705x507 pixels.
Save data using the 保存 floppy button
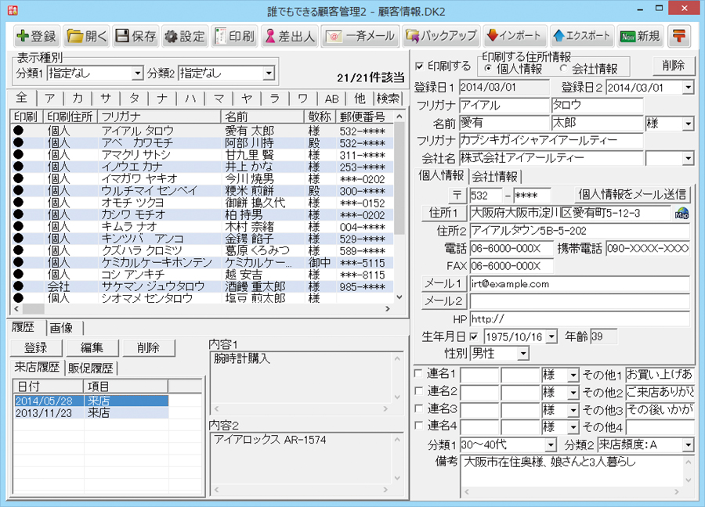tap(136, 36)
